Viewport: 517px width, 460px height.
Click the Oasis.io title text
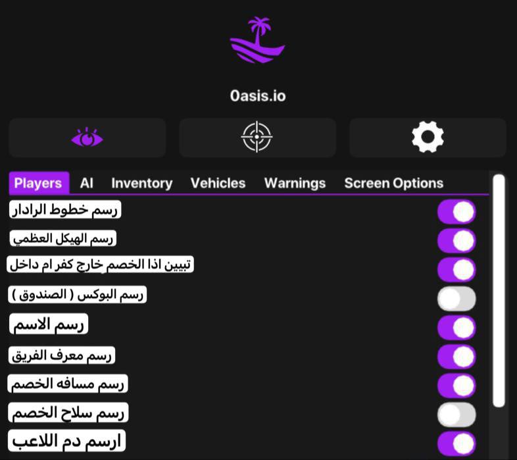point(258,95)
